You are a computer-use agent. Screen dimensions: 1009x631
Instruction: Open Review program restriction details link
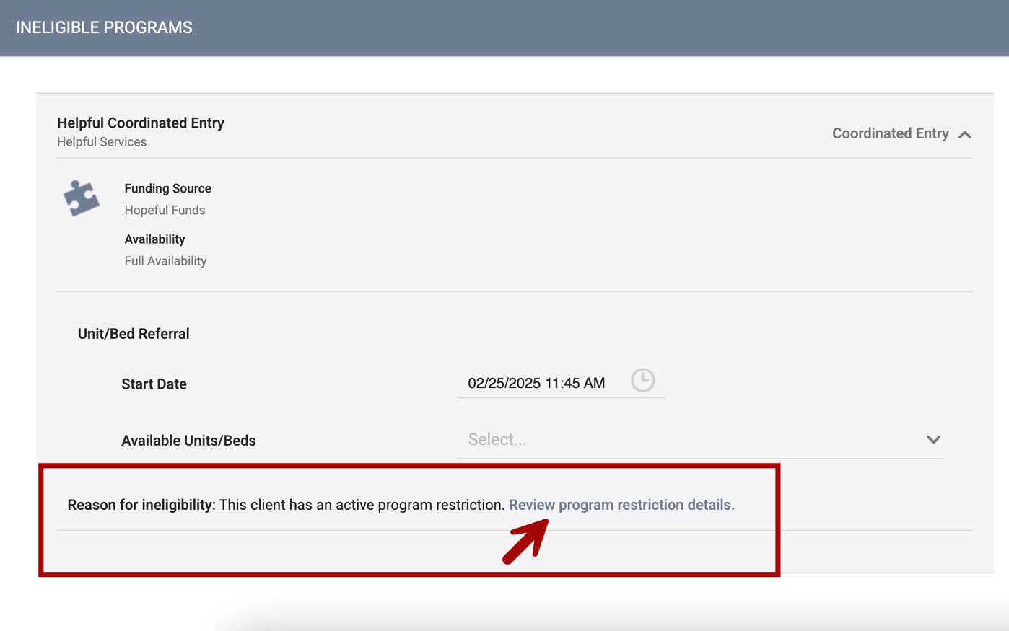click(621, 505)
